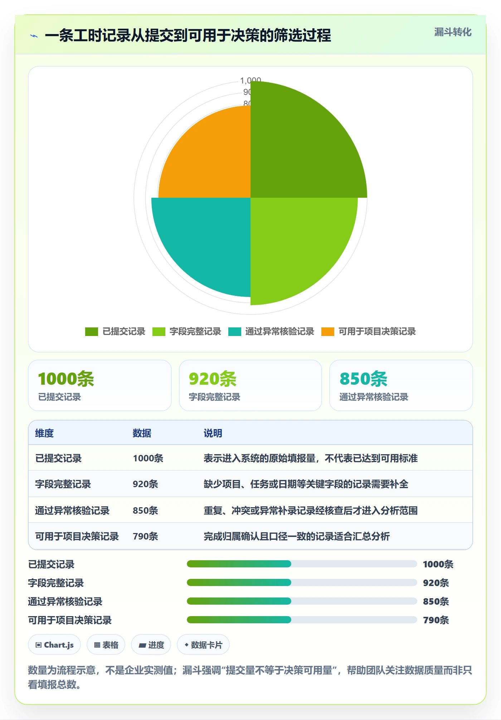This screenshot has width=501, height=720.
Task: Open the 920条 字段完整记录 card
Action: 250,385
